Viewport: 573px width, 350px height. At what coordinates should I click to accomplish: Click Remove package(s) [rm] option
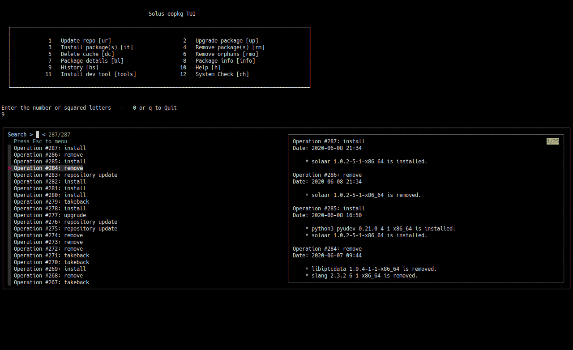pyautogui.click(x=230, y=47)
